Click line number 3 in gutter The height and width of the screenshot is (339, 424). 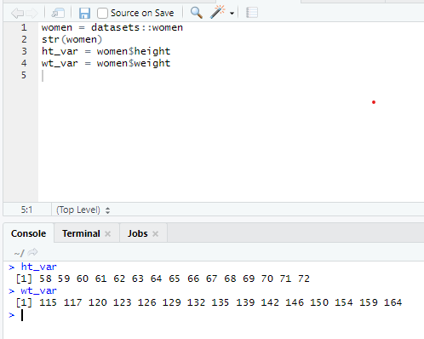click(x=24, y=51)
